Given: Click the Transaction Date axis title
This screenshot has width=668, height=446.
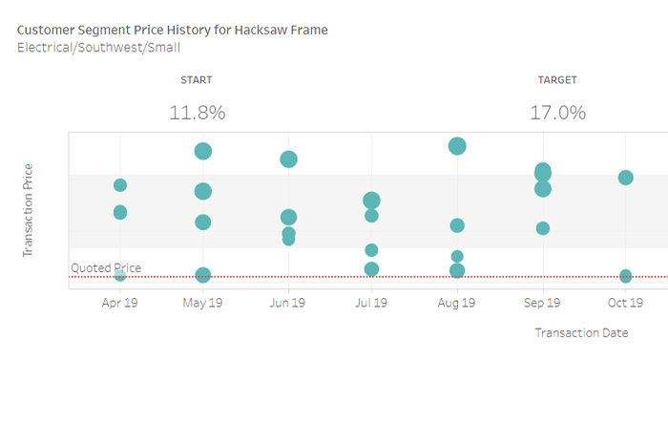Looking at the screenshot, I should tap(581, 333).
